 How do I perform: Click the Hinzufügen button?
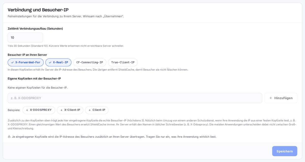pos(281,98)
